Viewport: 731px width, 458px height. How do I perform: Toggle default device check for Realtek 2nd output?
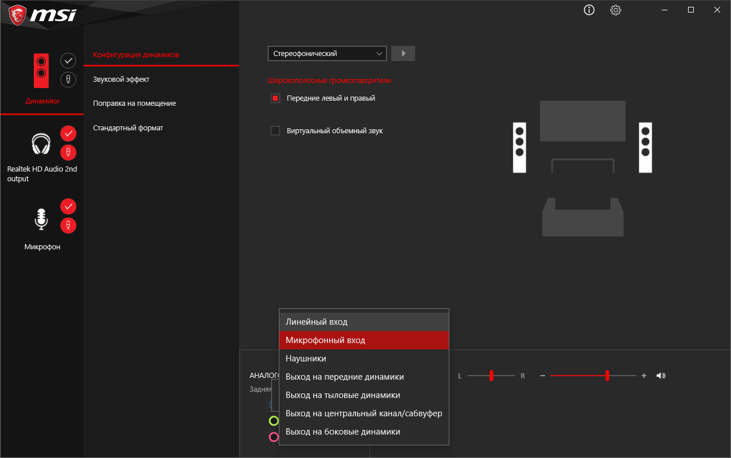68,133
